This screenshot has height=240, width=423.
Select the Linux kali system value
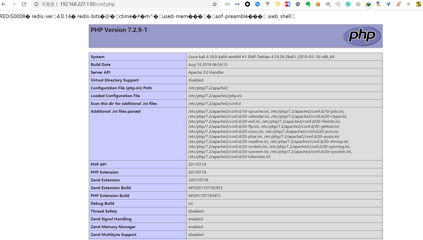tap(261, 57)
